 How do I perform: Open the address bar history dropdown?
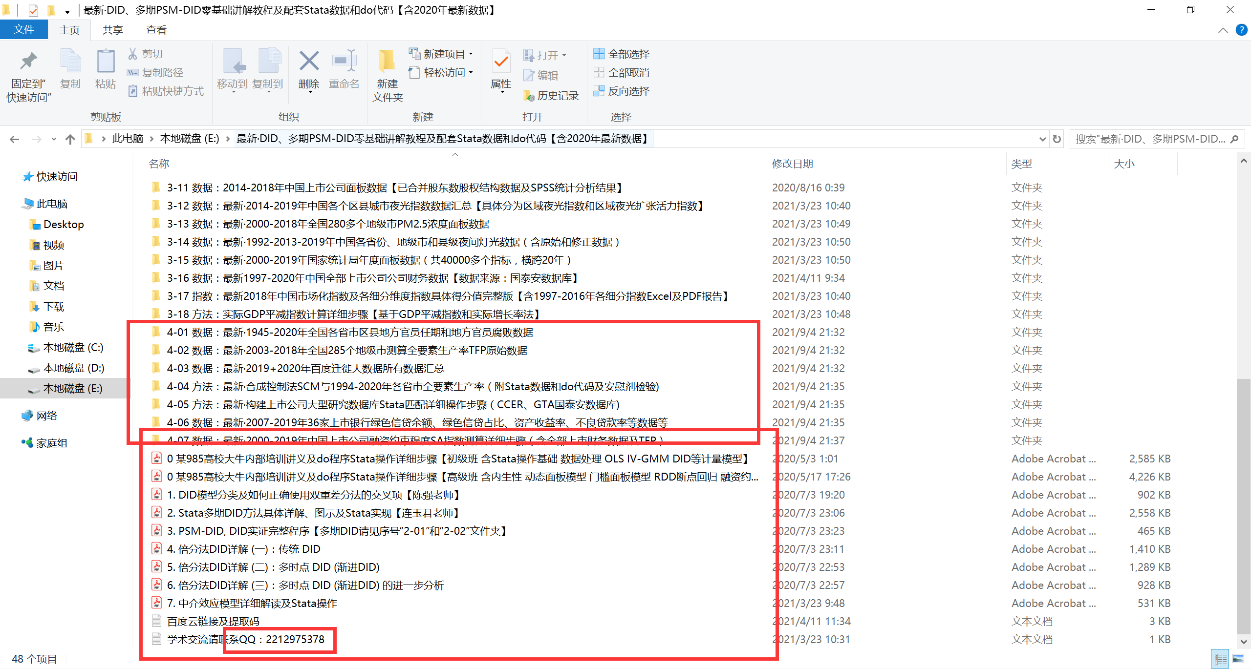(x=1042, y=139)
